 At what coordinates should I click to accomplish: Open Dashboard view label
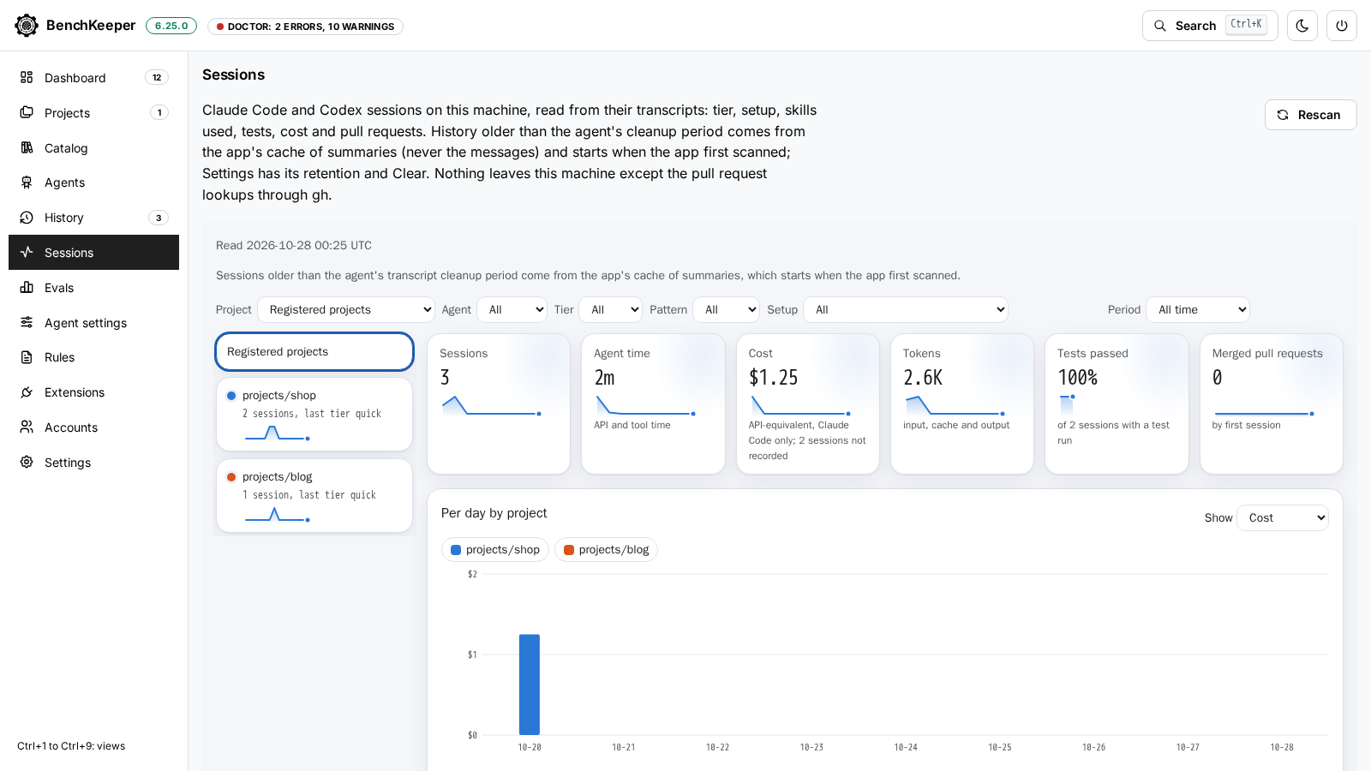75,78
